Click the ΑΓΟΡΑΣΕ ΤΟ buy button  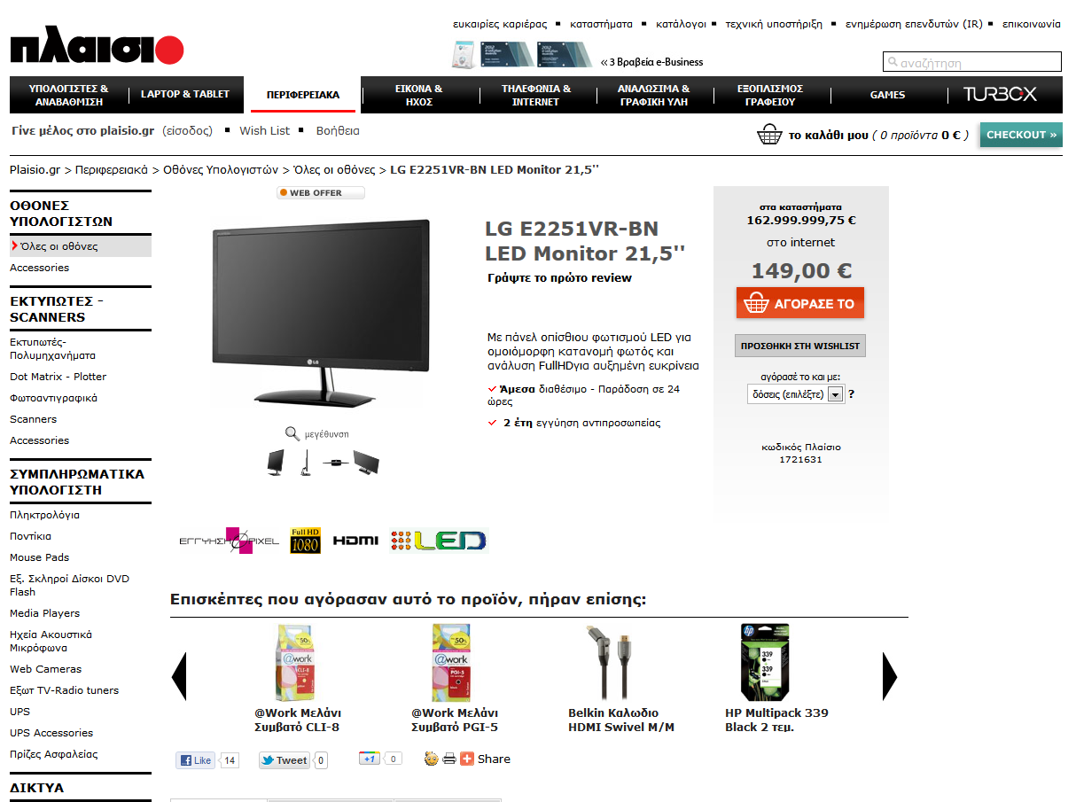pyautogui.click(x=800, y=303)
